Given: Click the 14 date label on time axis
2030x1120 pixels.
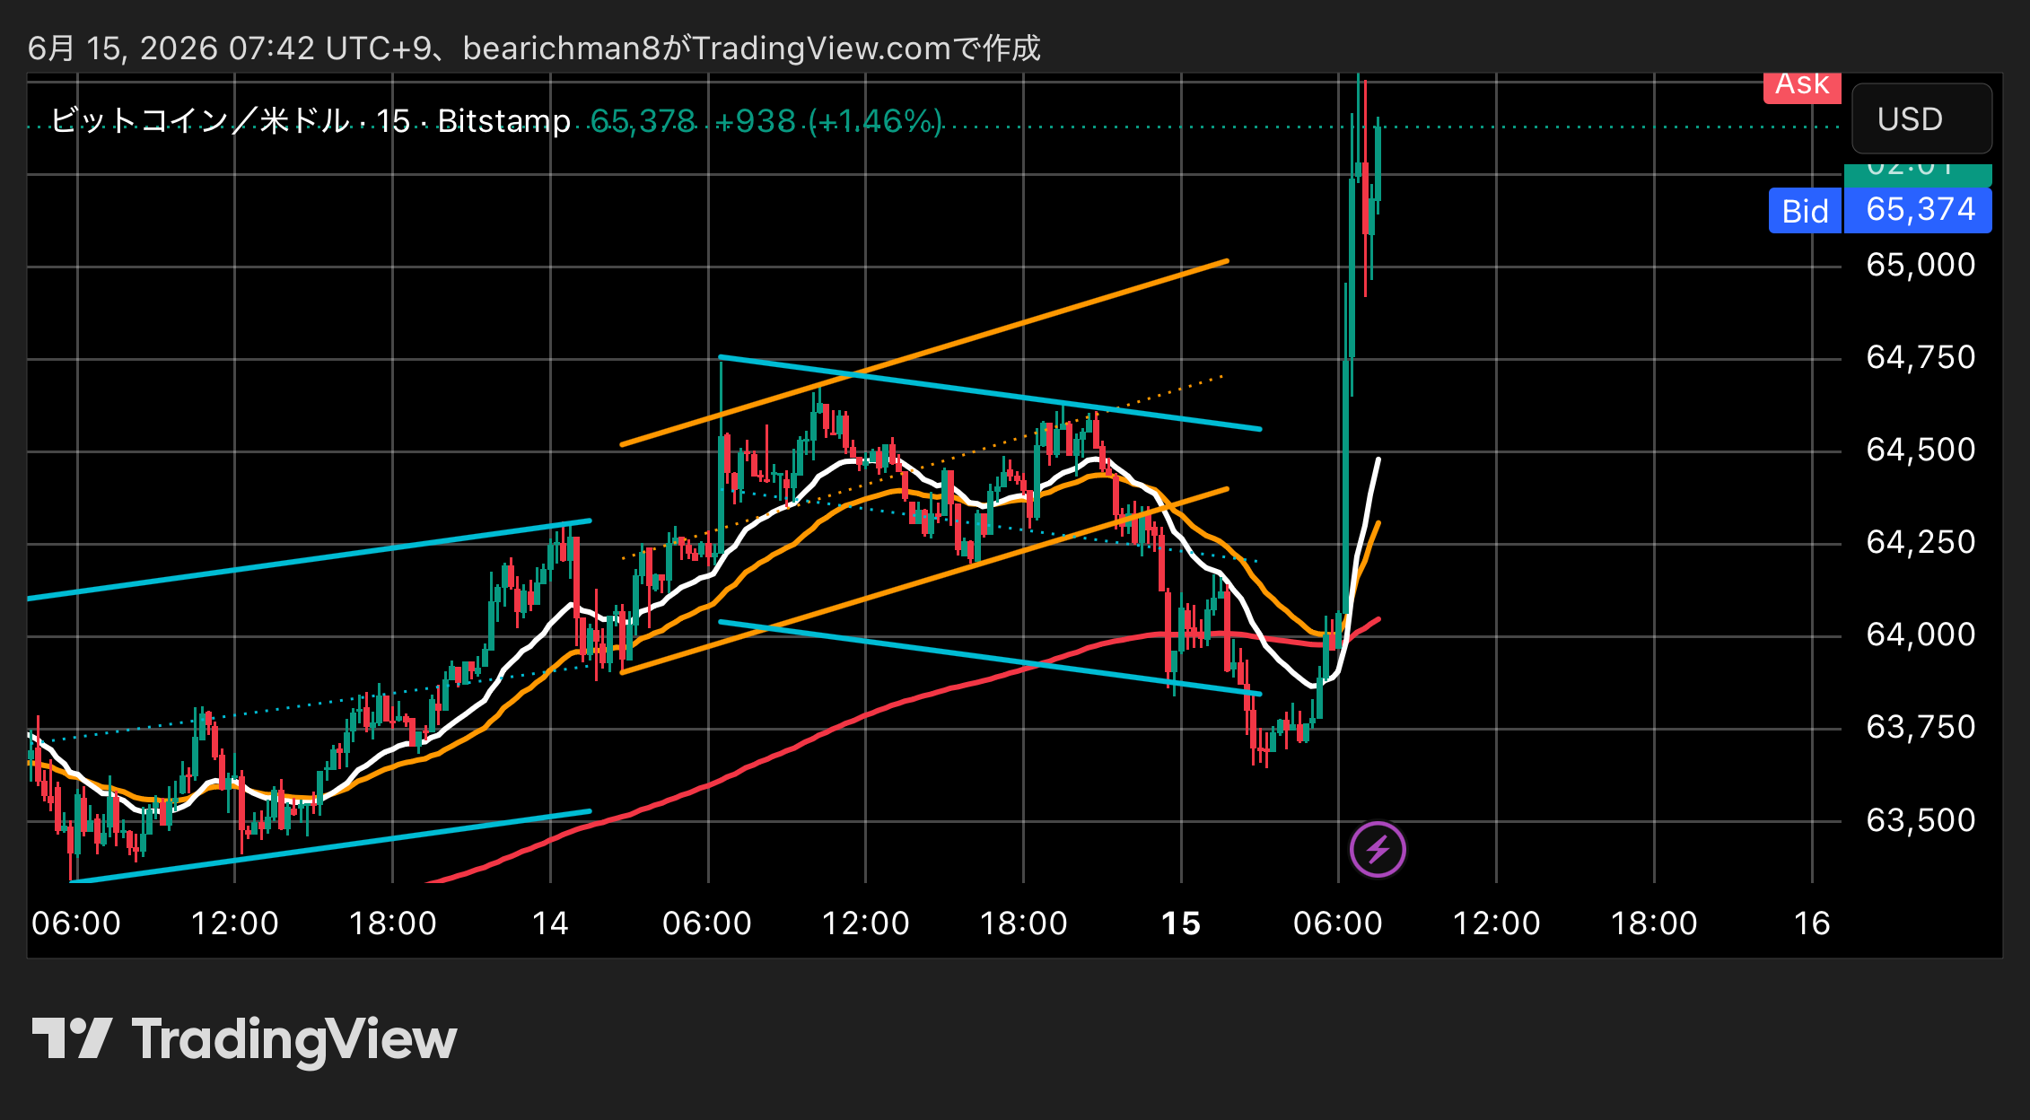Looking at the screenshot, I should click(x=550, y=923).
